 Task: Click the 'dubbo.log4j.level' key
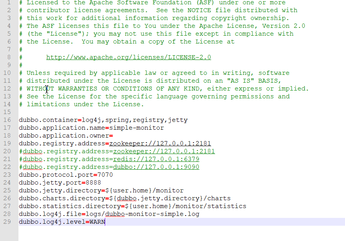(x=52, y=222)
